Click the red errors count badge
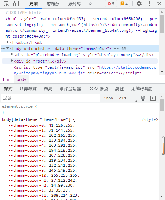This screenshot has height=200, width=165. (x=111, y=4)
